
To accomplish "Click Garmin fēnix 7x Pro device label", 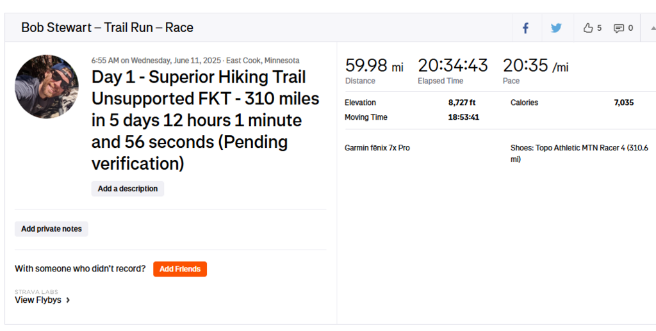I will point(377,148).
